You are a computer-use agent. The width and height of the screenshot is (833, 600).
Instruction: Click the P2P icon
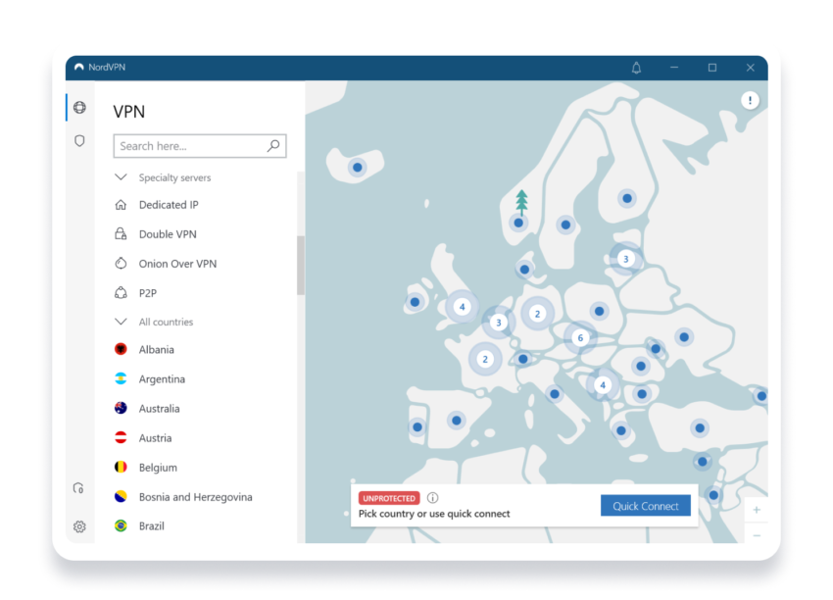click(122, 293)
